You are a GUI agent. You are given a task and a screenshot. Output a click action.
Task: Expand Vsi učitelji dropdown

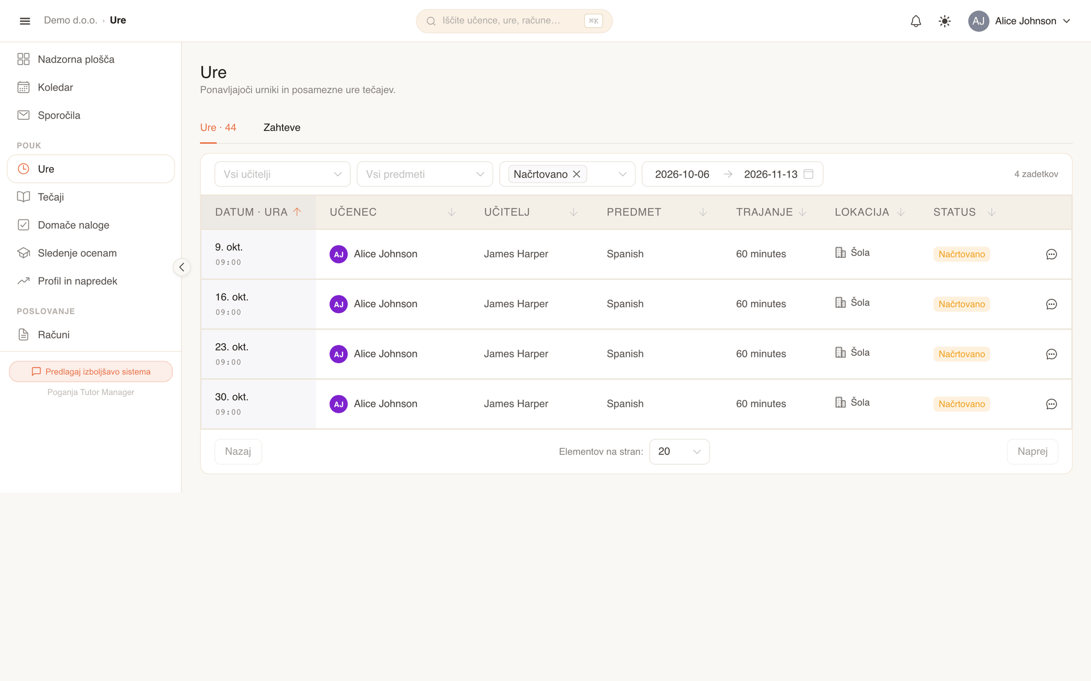(282, 174)
